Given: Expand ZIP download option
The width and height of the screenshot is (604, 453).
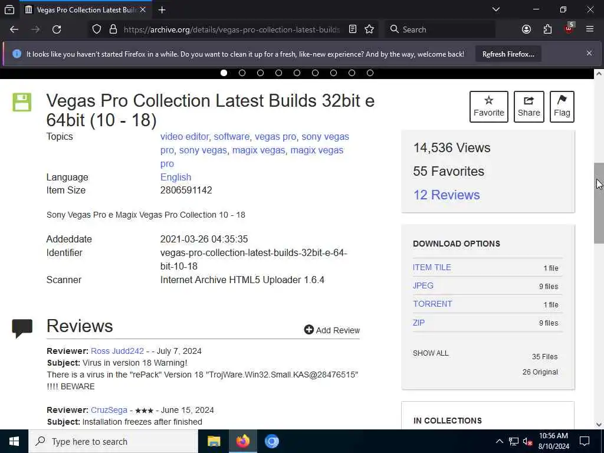Looking at the screenshot, I should pos(419,323).
